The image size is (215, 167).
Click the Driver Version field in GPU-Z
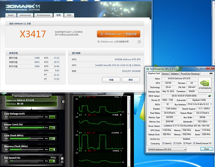[186, 126]
